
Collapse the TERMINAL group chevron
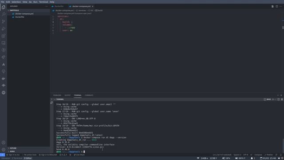pos(55,100)
